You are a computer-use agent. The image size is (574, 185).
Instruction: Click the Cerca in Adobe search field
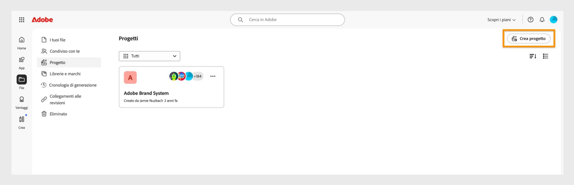287,19
